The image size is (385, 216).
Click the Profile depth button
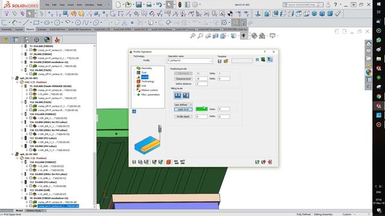(x=183, y=116)
